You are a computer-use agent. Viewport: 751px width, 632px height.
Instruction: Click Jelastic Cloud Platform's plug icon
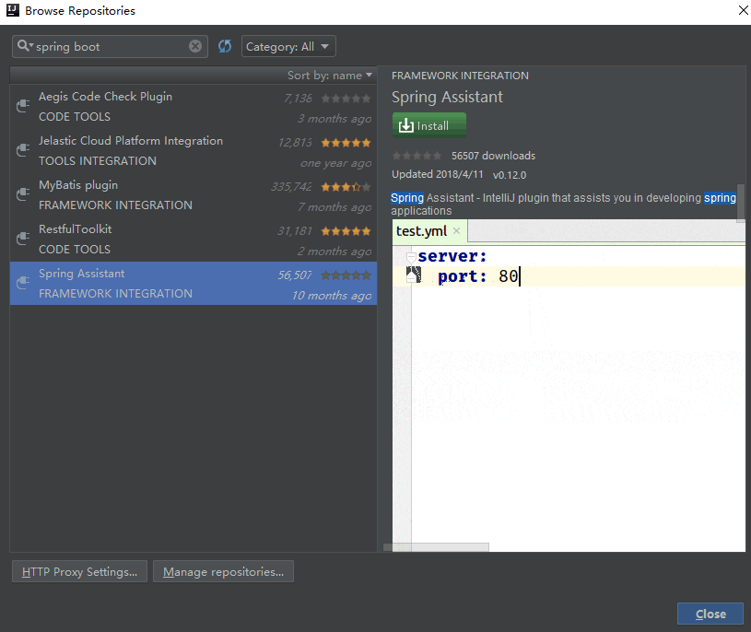[x=23, y=150]
